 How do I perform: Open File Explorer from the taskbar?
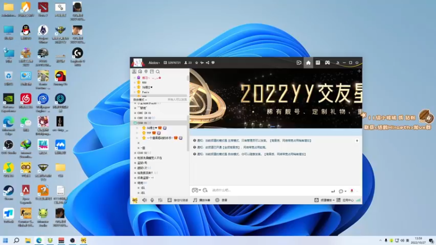[x=28, y=240]
